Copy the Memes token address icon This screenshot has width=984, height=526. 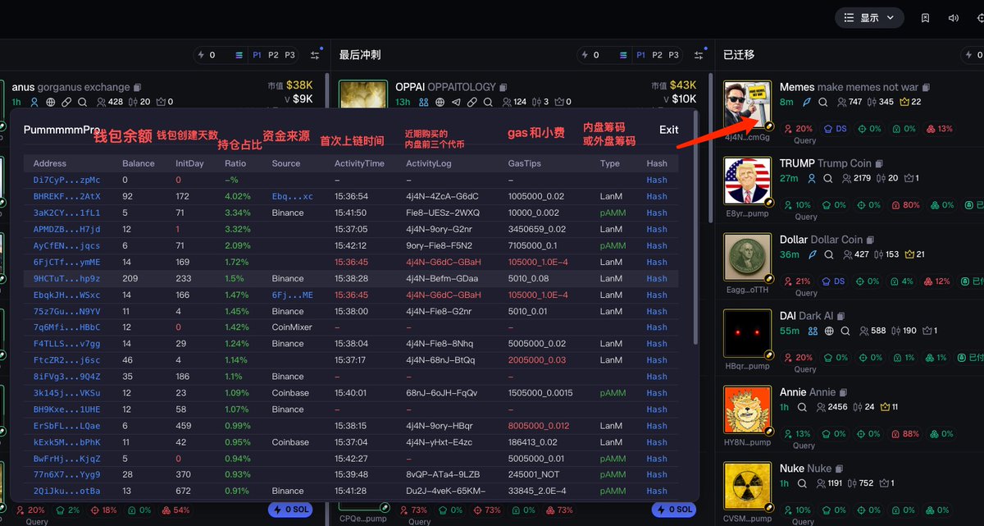point(926,87)
